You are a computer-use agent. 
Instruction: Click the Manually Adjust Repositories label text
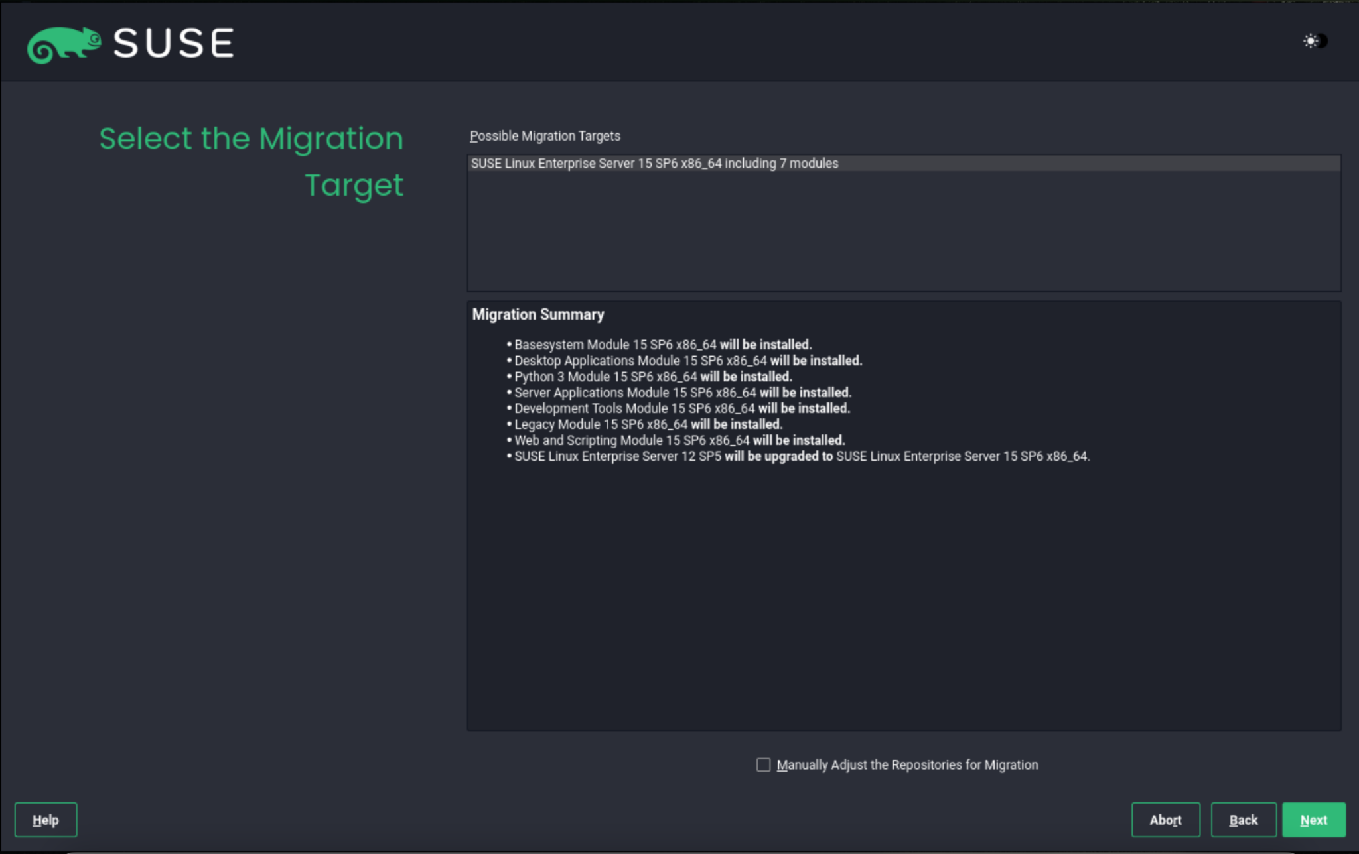tap(906, 764)
